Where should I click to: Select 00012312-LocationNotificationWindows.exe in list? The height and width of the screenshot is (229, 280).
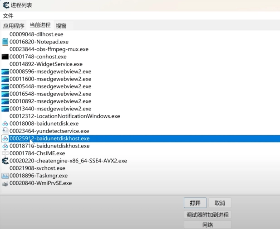(64, 116)
